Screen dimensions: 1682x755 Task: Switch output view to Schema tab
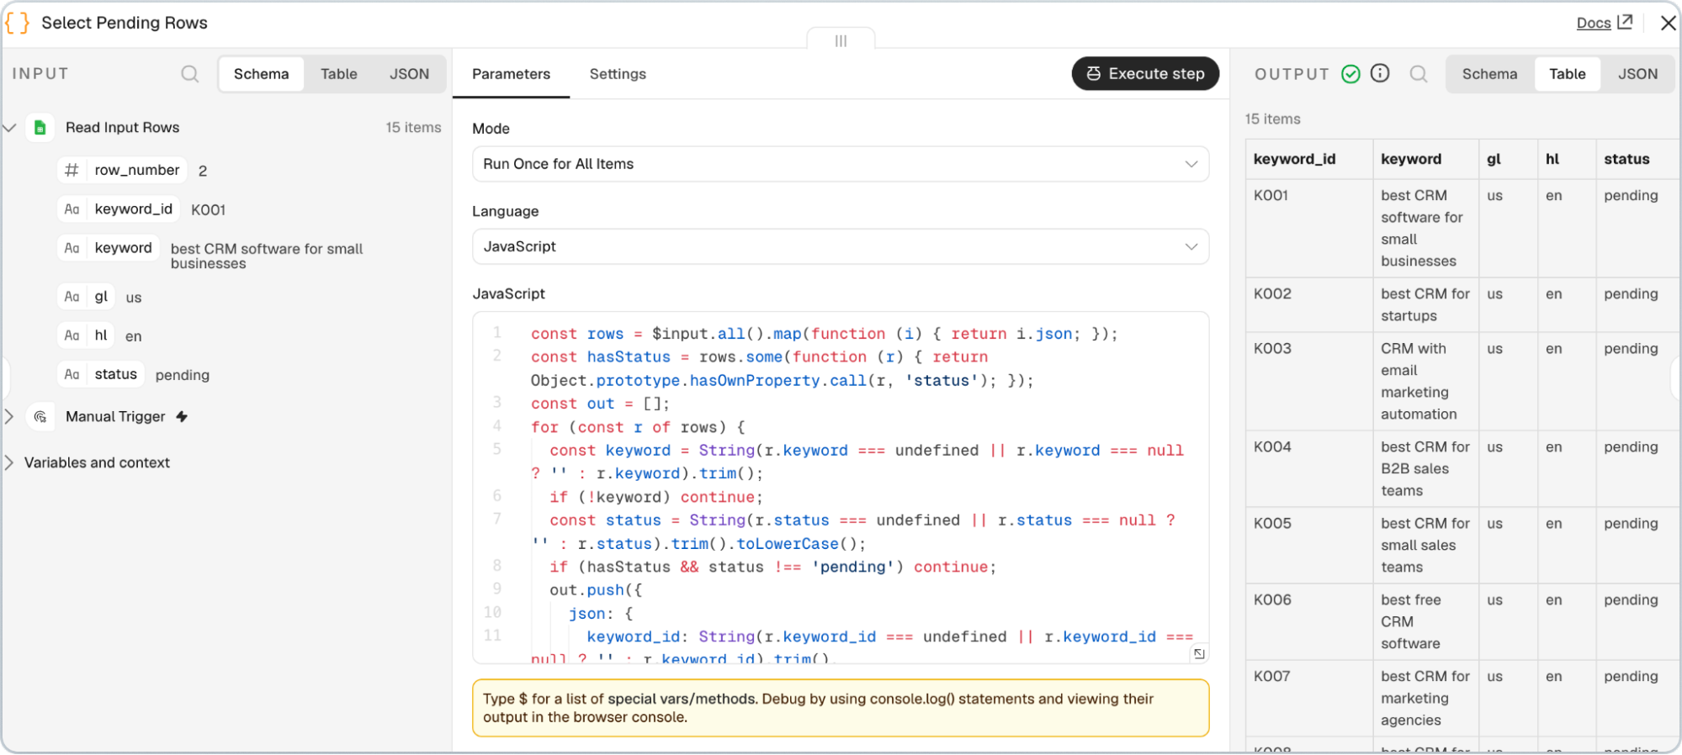click(x=1489, y=74)
